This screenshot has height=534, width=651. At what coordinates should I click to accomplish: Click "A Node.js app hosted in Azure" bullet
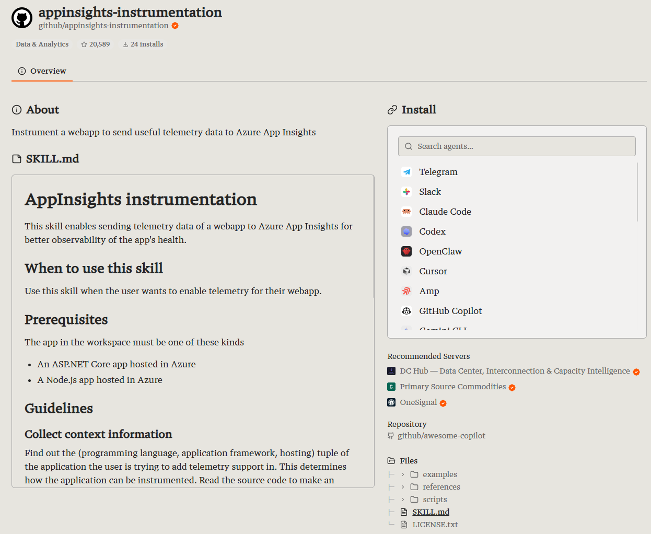(x=100, y=380)
